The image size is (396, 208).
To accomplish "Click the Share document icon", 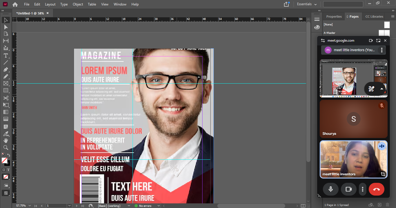I will tap(286, 4).
